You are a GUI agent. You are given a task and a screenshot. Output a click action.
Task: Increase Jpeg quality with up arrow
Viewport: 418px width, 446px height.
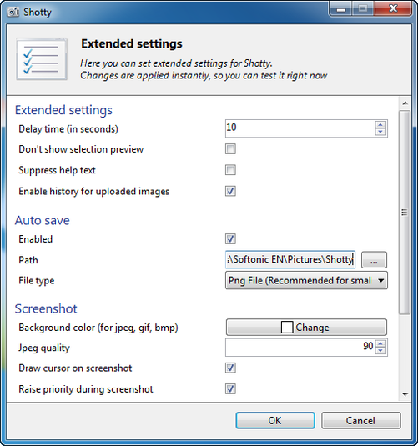[x=380, y=344]
